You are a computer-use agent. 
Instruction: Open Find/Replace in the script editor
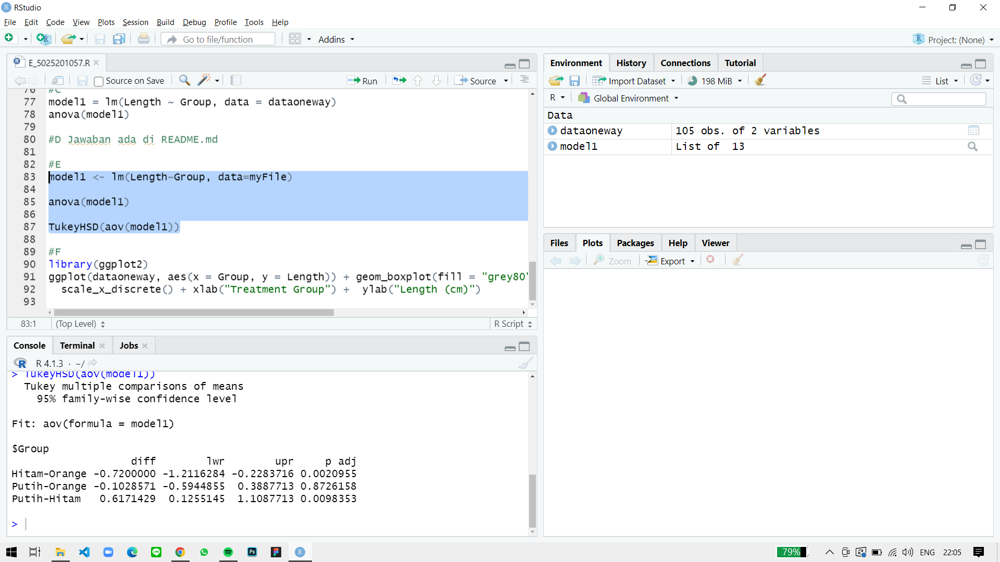coord(185,81)
